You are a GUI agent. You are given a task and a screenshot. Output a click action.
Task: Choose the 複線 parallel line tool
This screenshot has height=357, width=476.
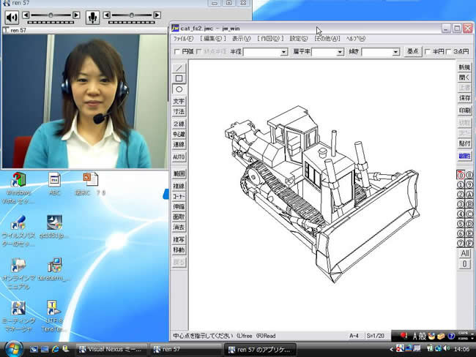(x=179, y=186)
